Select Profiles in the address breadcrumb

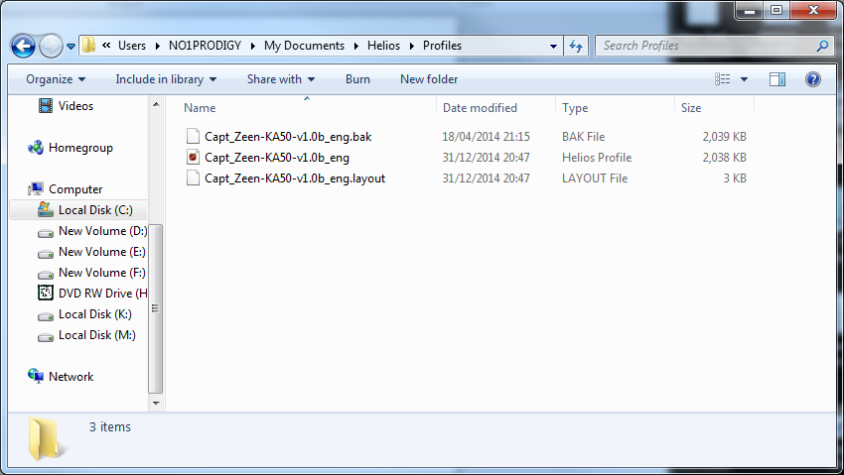click(x=442, y=46)
